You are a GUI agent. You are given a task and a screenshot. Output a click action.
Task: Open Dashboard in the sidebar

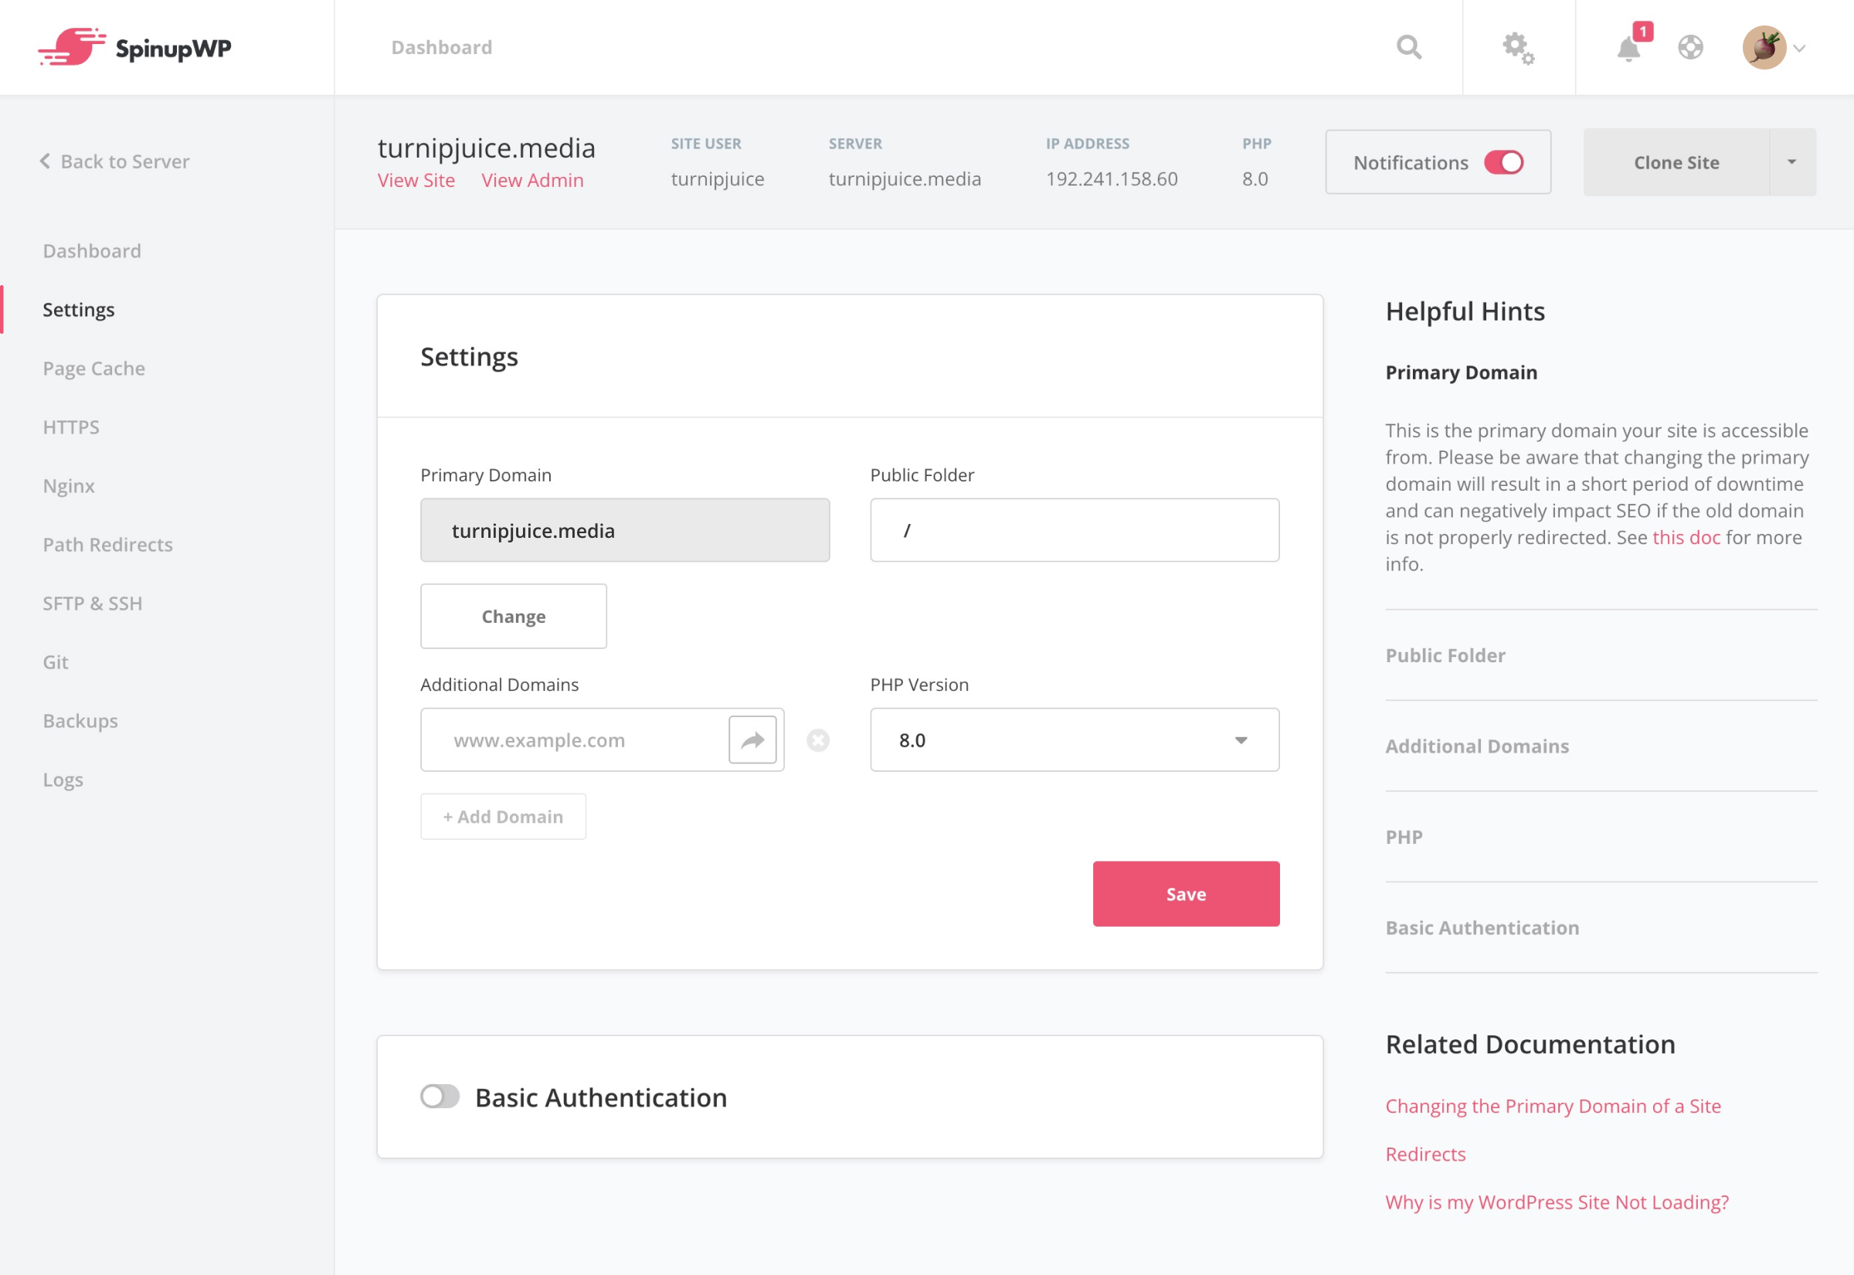(92, 251)
